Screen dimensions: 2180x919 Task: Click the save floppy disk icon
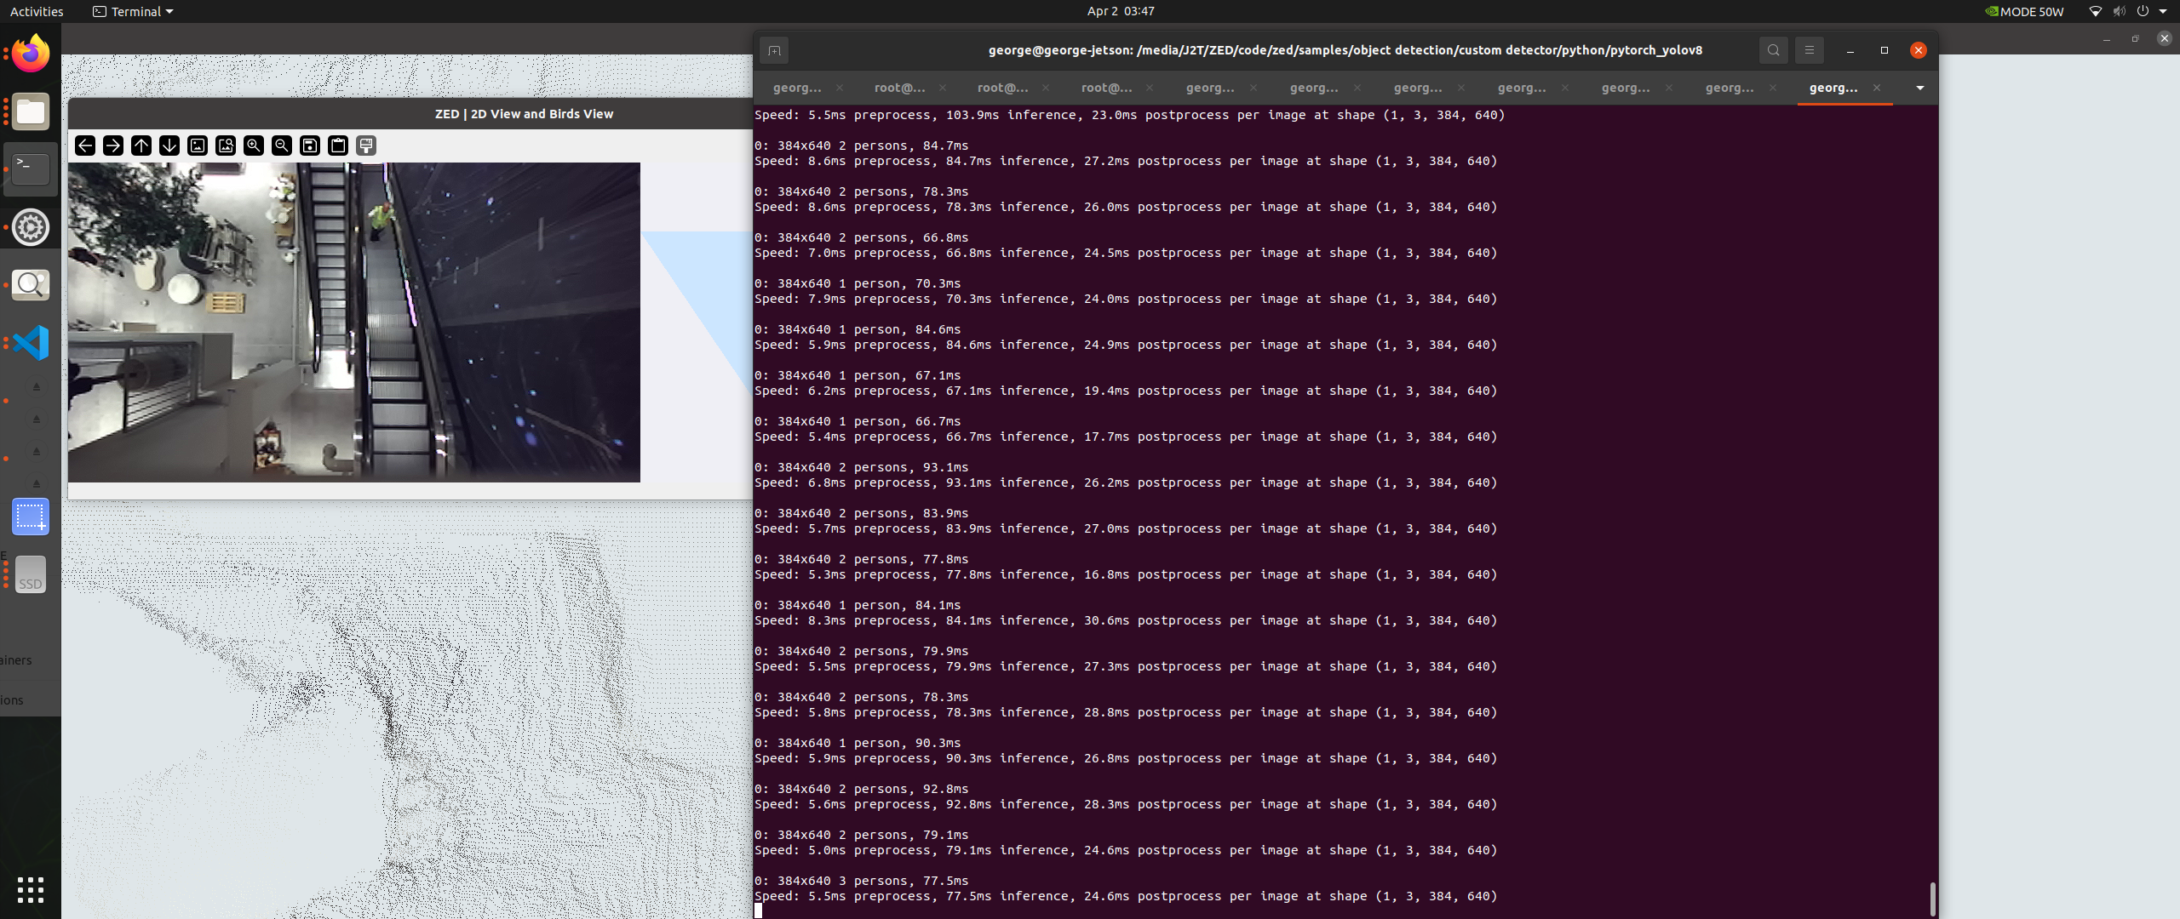(x=310, y=146)
